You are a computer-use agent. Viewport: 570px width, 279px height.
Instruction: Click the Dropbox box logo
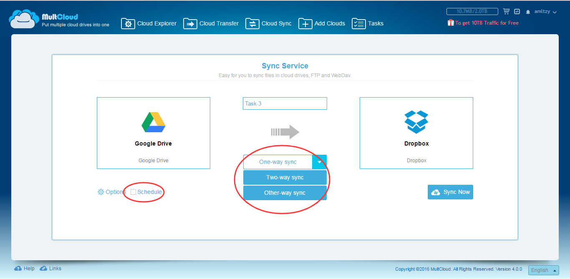pos(416,122)
